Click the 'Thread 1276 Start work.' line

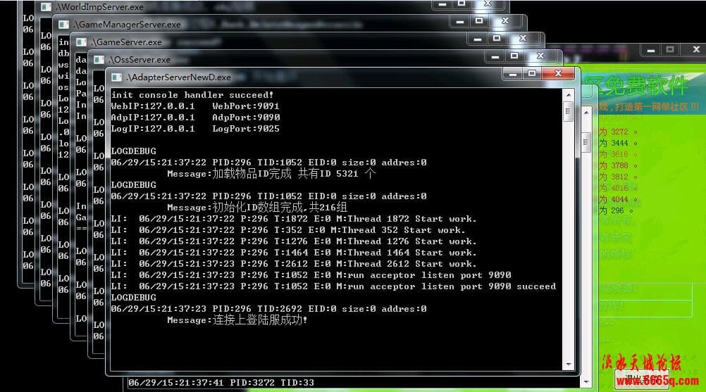[294, 241]
